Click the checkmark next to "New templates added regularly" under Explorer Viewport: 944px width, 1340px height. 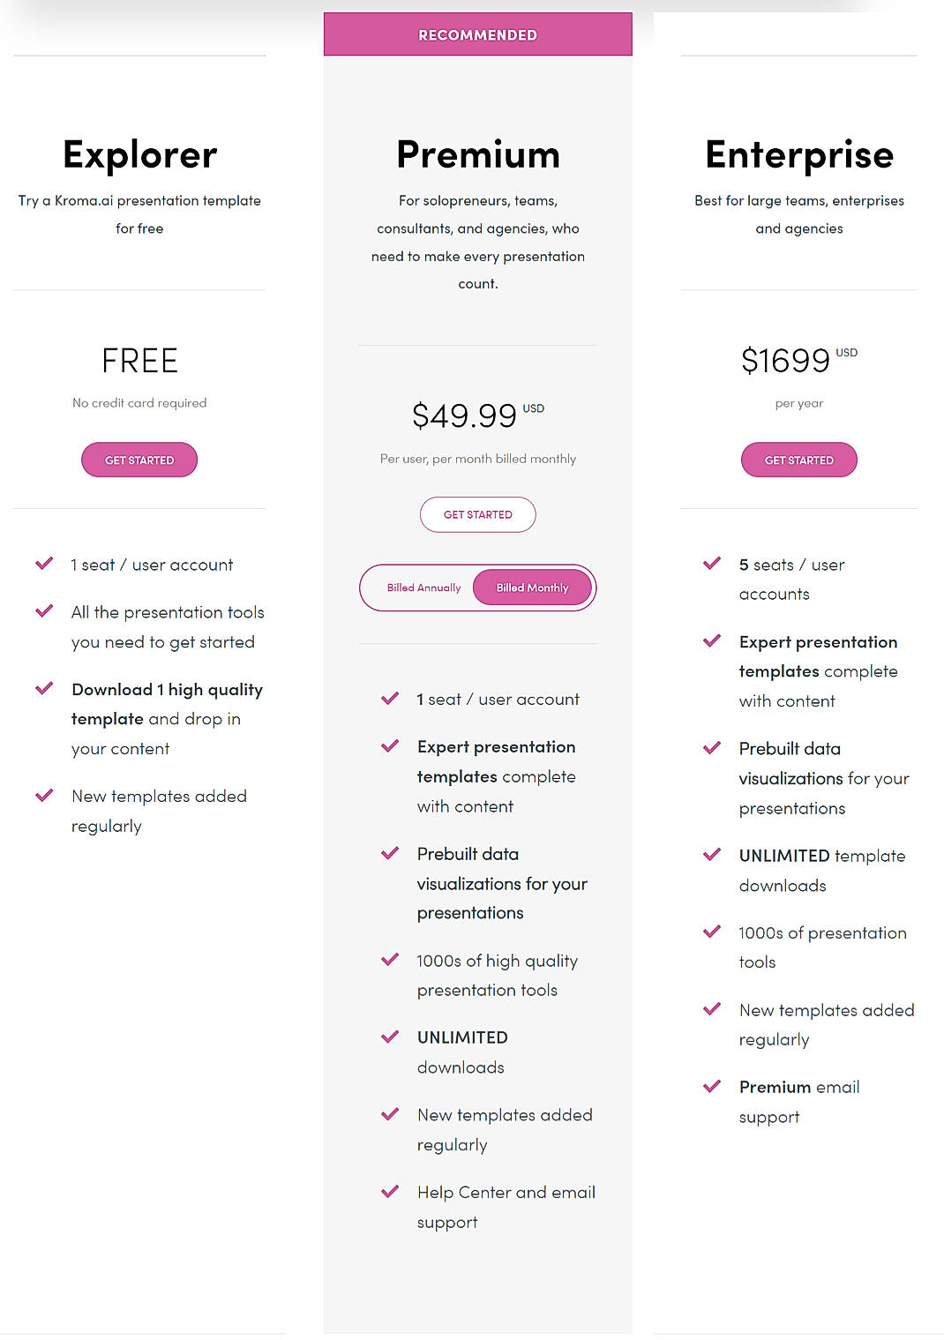(43, 795)
